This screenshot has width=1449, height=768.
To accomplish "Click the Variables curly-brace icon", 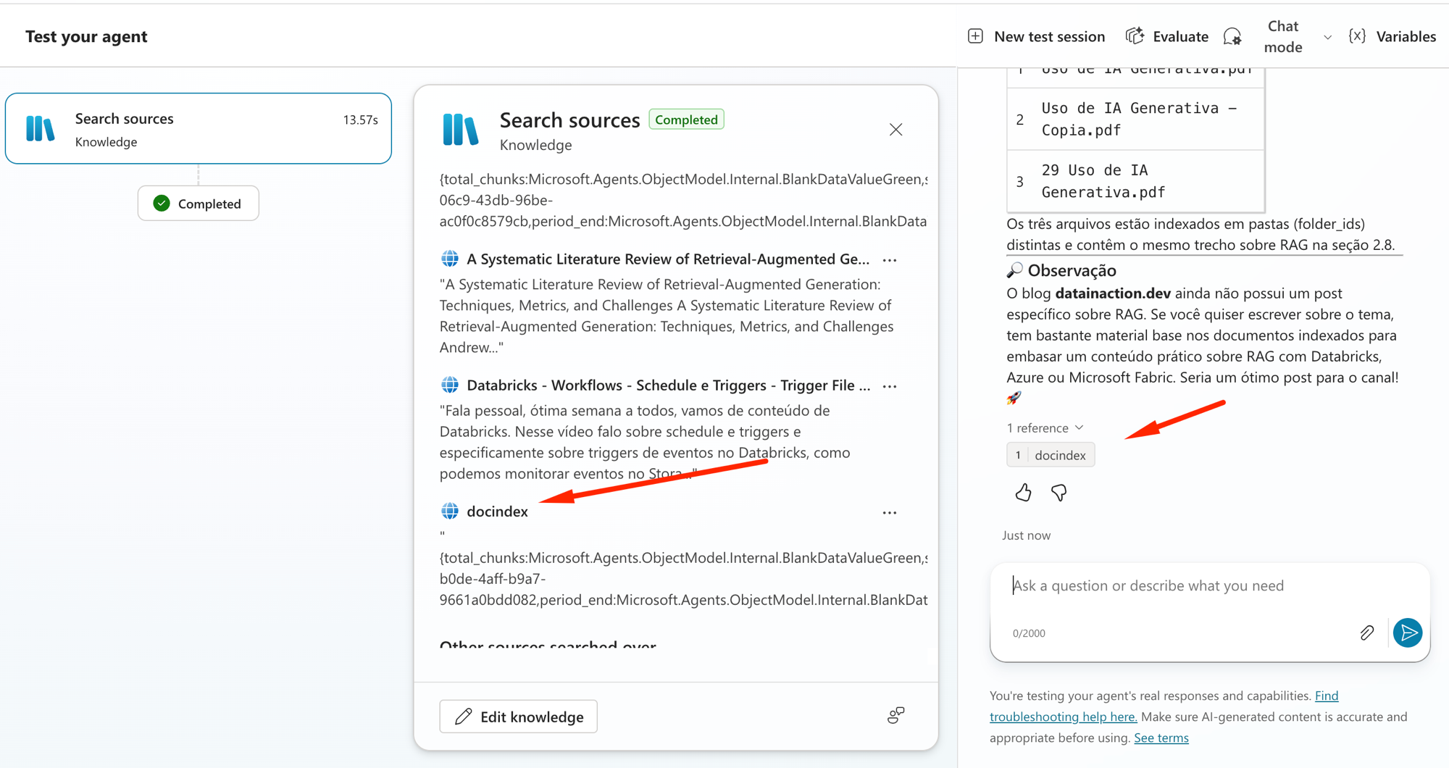I will 1357,36.
